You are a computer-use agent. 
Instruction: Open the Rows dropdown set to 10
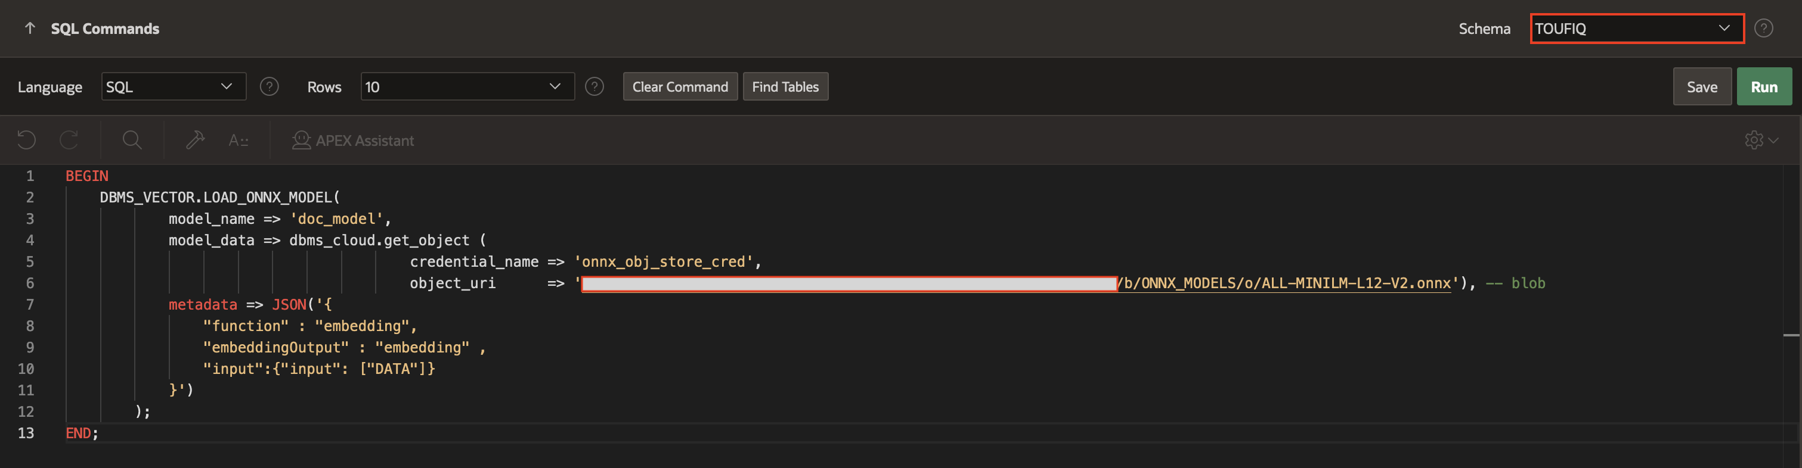coord(466,86)
